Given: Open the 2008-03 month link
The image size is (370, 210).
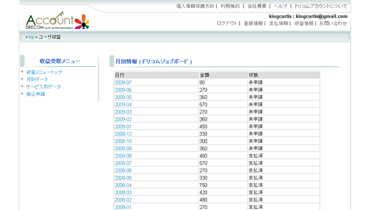Looking at the screenshot, I should [123, 192].
